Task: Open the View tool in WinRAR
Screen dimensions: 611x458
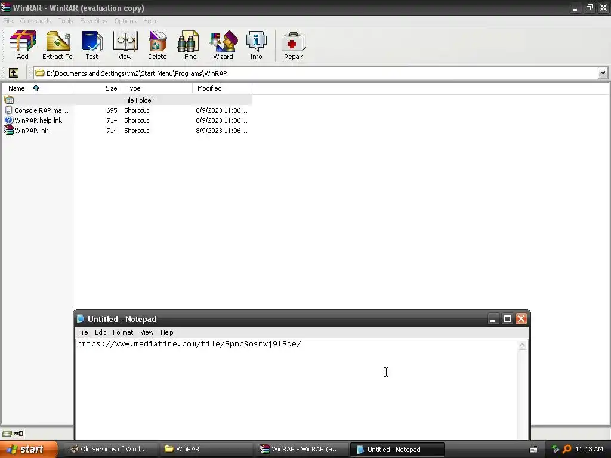Action: click(125, 45)
